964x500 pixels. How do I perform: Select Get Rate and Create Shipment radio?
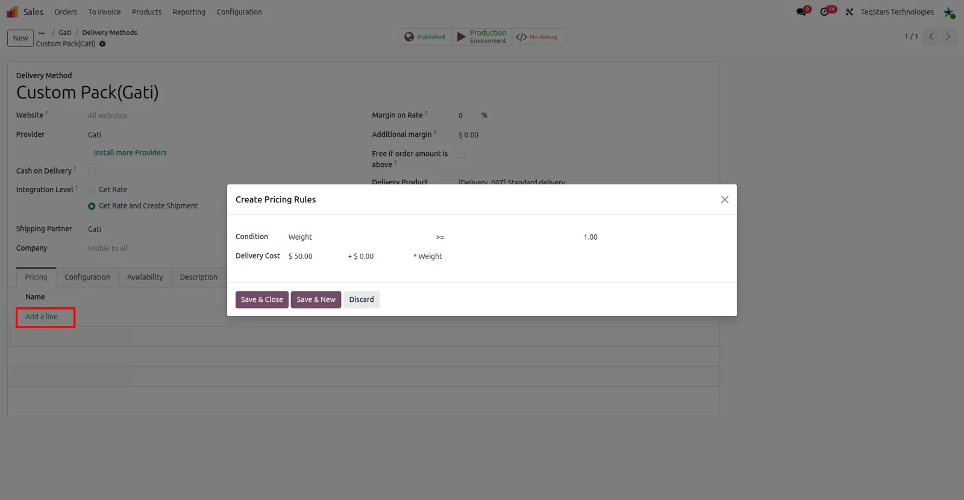[x=92, y=206]
